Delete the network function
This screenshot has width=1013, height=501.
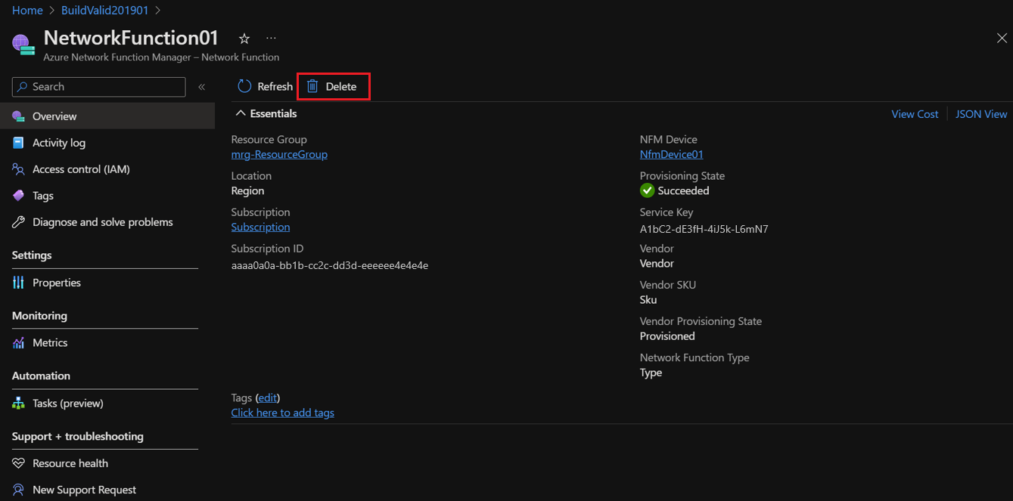click(333, 86)
